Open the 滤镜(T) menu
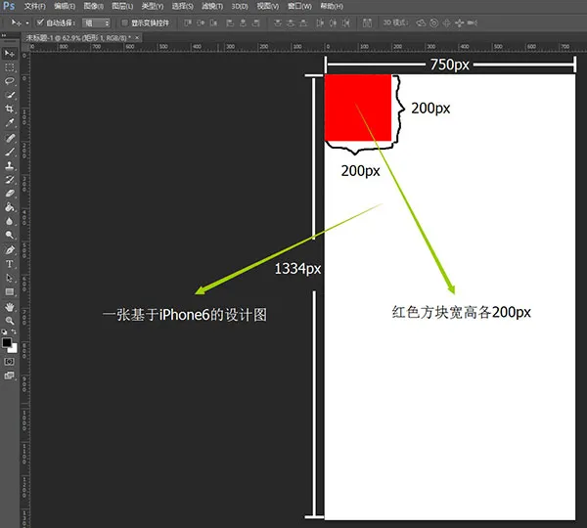 (212, 7)
